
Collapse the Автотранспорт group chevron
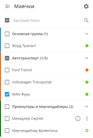tap(87, 58)
